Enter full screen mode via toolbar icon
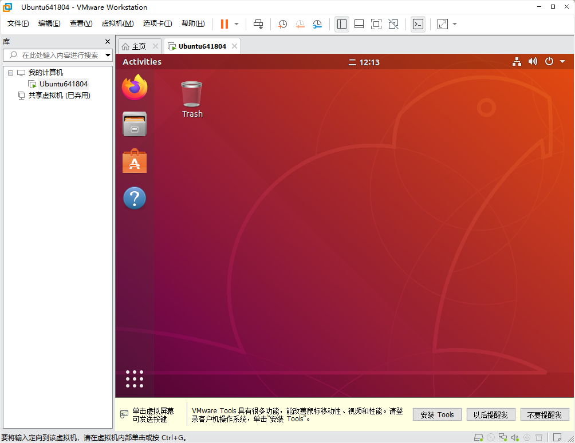This screenshot has height=443, width=575. point(376,24)
